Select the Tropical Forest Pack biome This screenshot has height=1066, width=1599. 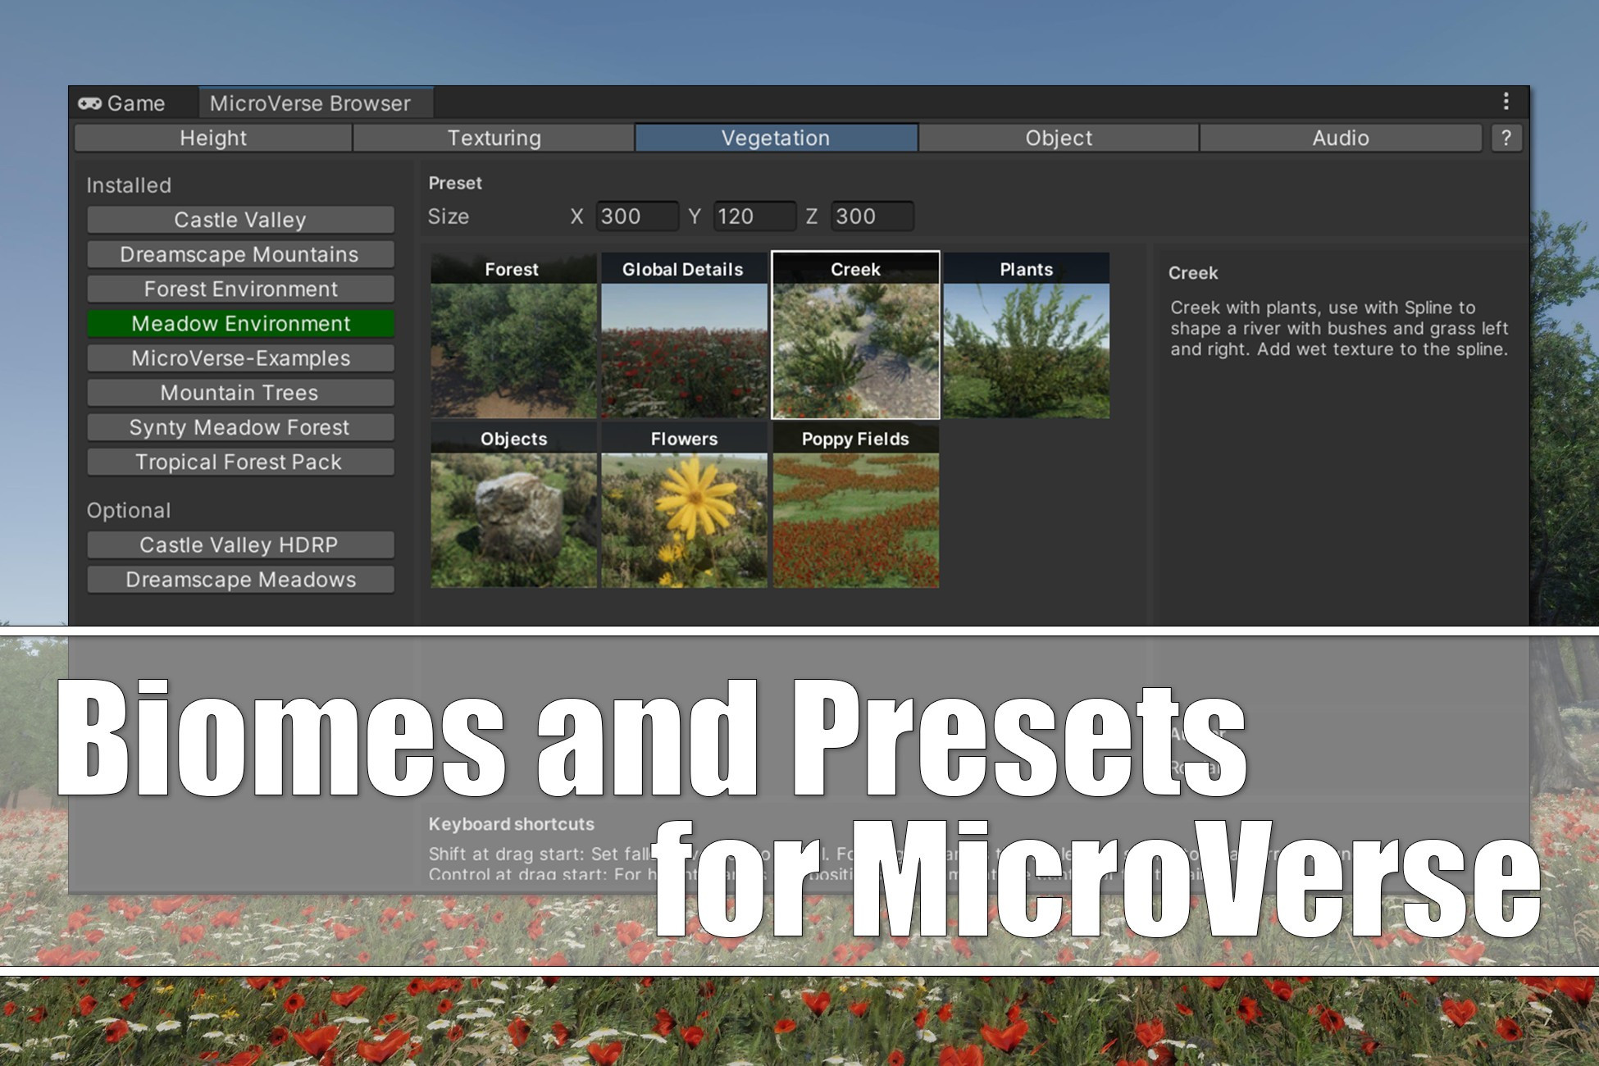tap(239, 462)
